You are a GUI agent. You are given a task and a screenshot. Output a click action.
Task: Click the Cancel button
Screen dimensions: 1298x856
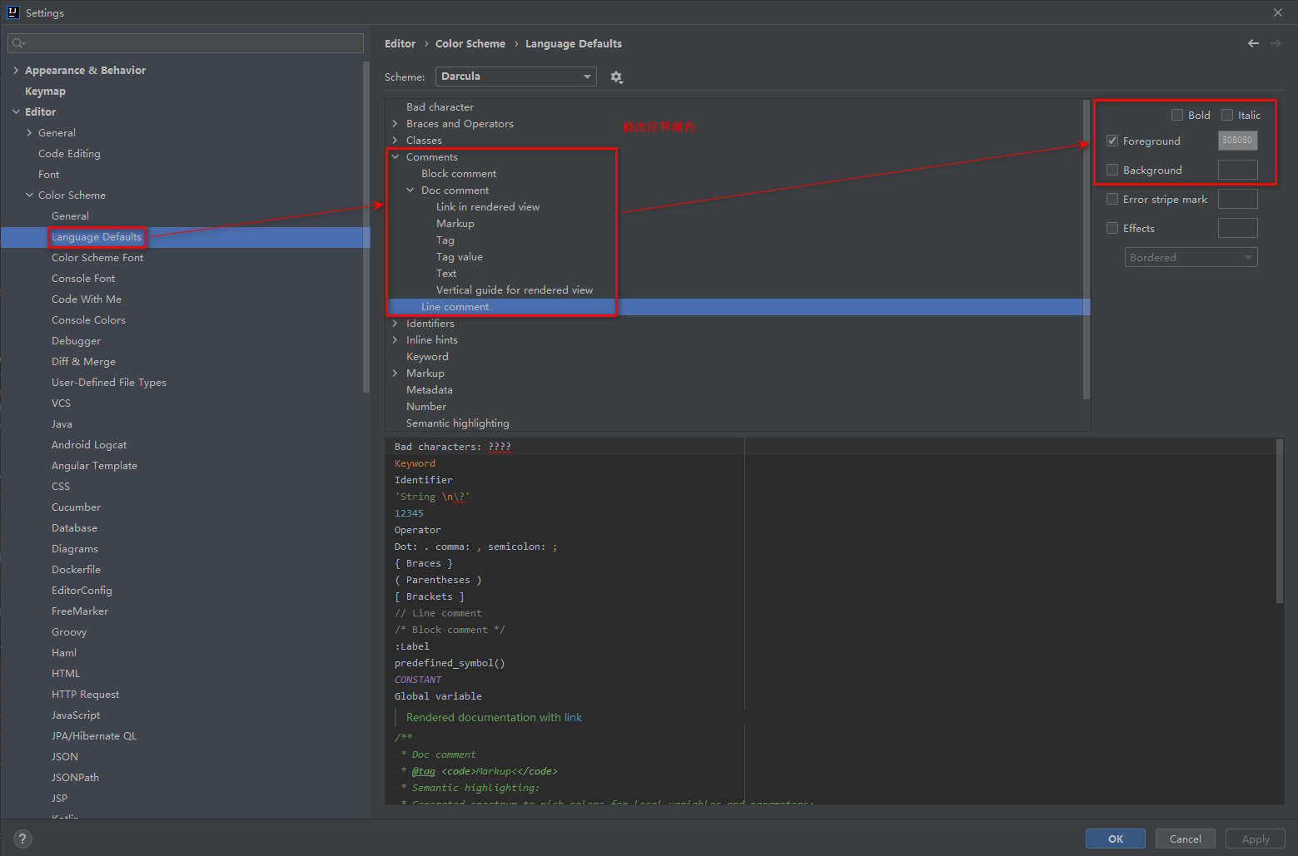[x=1185, y=839]
